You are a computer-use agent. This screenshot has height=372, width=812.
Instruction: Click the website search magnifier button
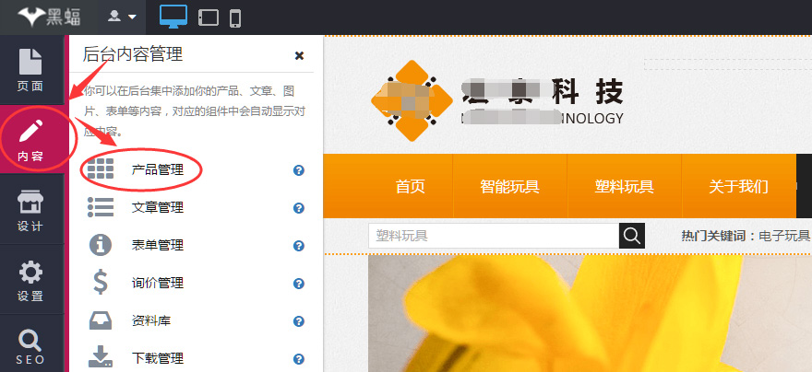[x=631, y=236]
